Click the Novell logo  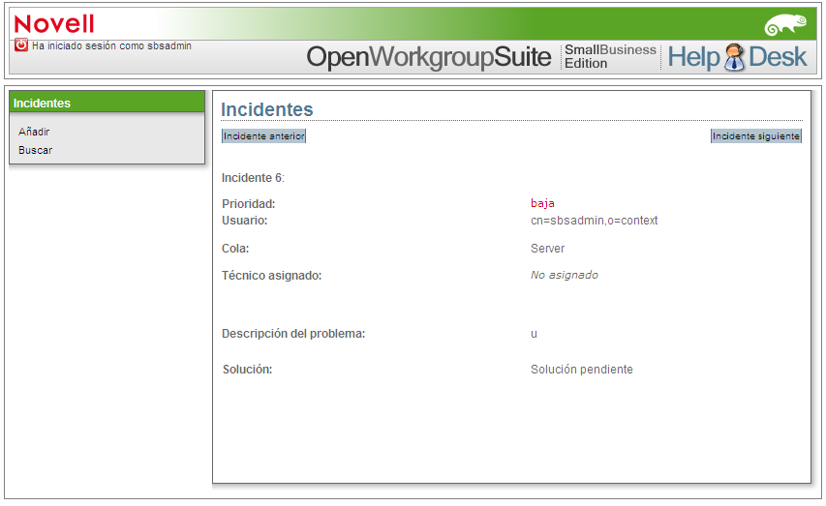54,24
